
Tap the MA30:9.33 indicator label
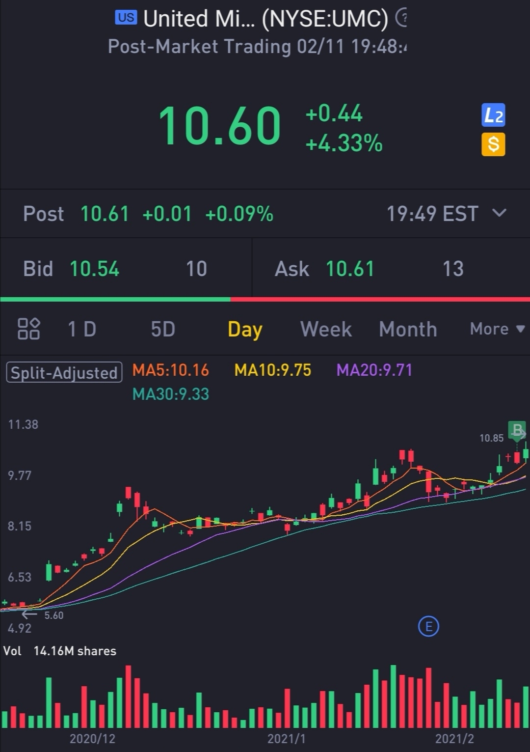tap(171, 394)
